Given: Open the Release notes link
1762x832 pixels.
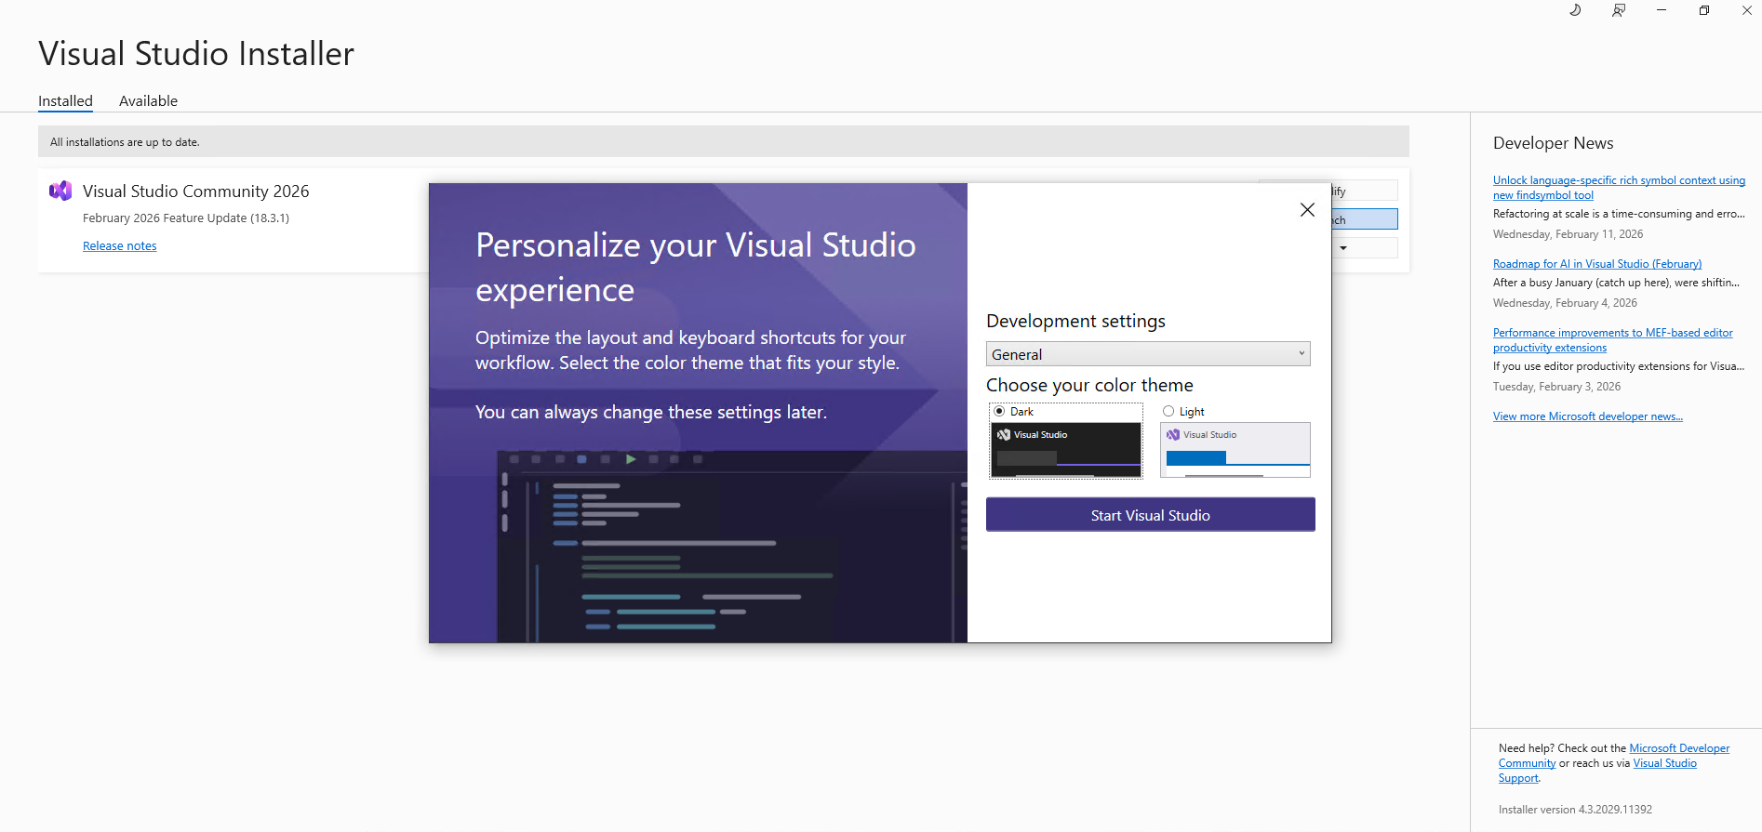Looking at the screenshot, I should (120, 245).
